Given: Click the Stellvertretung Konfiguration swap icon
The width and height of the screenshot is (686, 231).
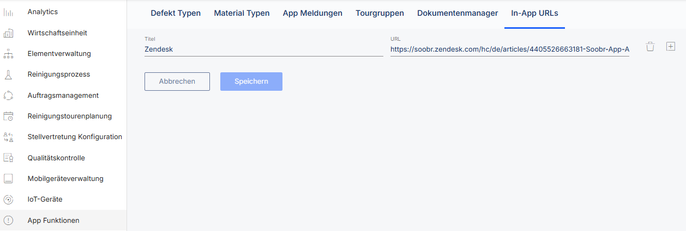Looking at the screenshot, I should pyautogui.click(x=8, y=137).
